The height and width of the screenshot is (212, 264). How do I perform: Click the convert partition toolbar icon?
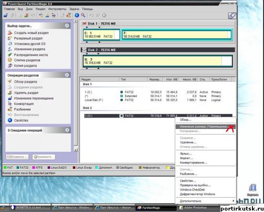click(x=54, y=15)
